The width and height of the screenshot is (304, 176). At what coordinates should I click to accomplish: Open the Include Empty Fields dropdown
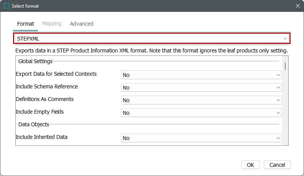pyautogui.click(x=201, y=113)
